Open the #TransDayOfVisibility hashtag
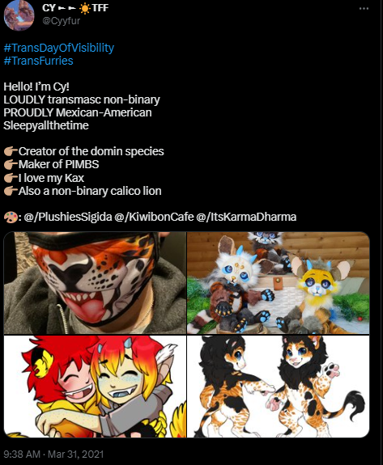Image resolution: width=383 pixels, height=465 pixels. (59, 48)
